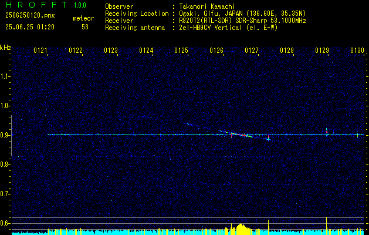
Task: Click the meteor label
Action: (x=83, y=18)
